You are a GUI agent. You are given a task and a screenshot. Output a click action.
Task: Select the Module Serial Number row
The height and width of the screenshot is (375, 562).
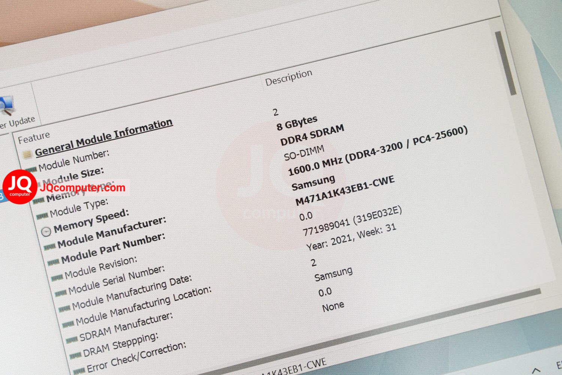(x=117, y=280)
